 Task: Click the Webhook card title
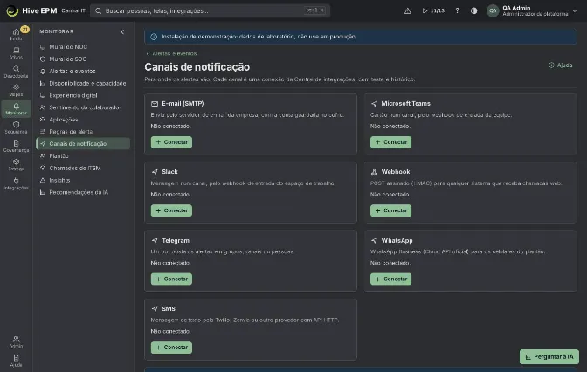(396, 172)
